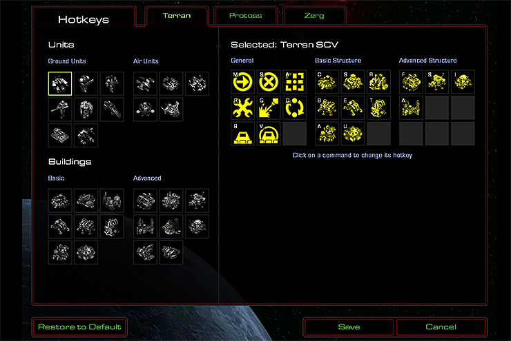
Task: Change Academy hotkey A in Basic Structure
Action: pos(327,134)
